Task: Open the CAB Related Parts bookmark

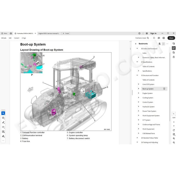Action: [x=149, y=134]
